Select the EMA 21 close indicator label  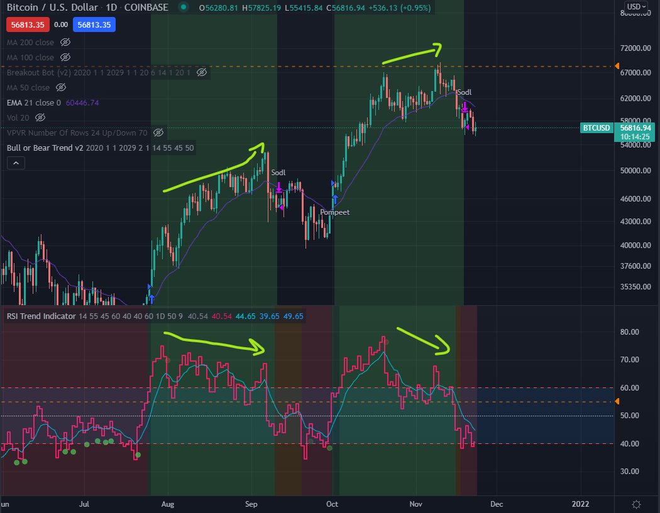point(34,102)
